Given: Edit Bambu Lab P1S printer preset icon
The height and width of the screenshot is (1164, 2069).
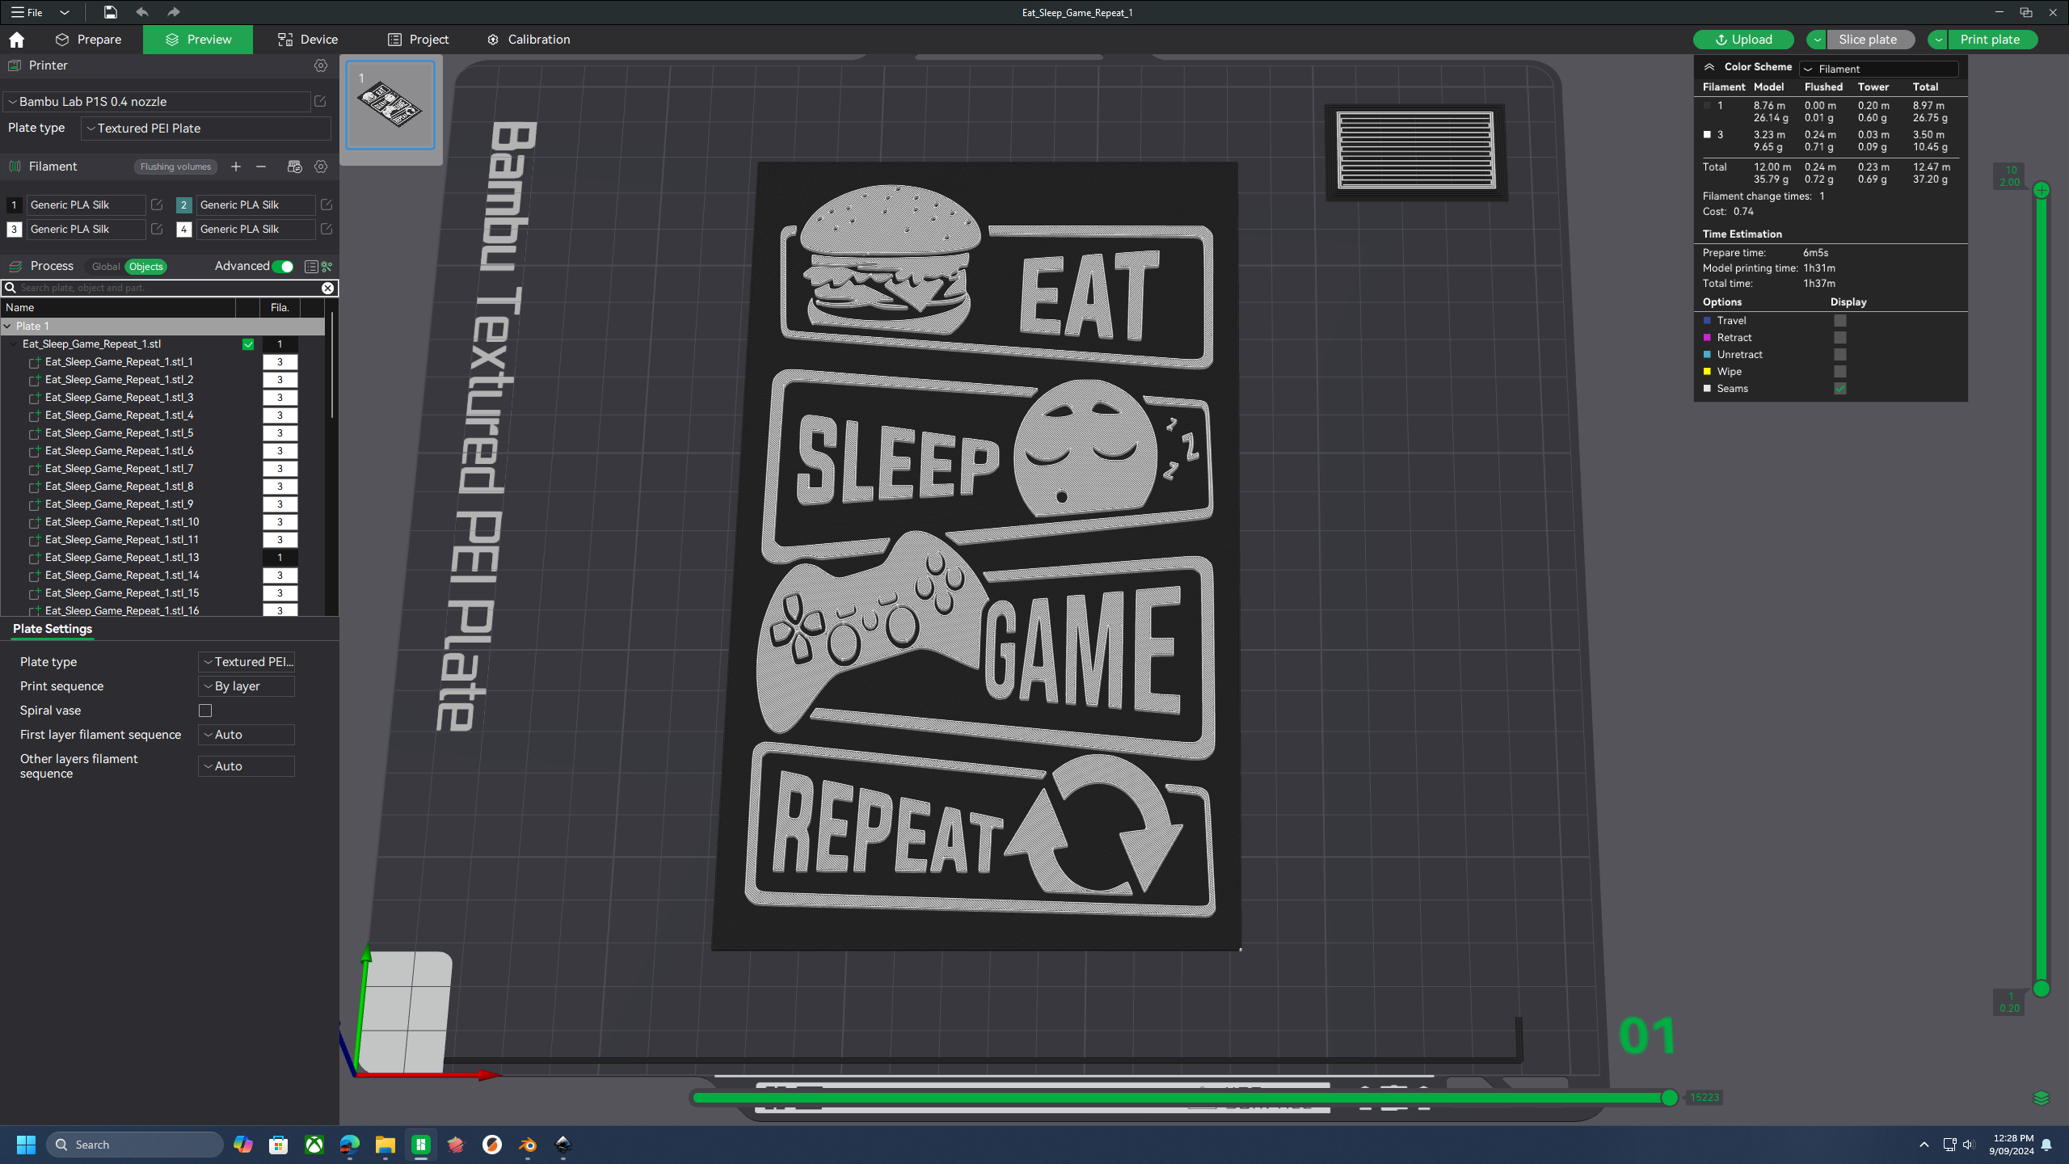Looking at the screenshot, I should (x=320, y=101).
